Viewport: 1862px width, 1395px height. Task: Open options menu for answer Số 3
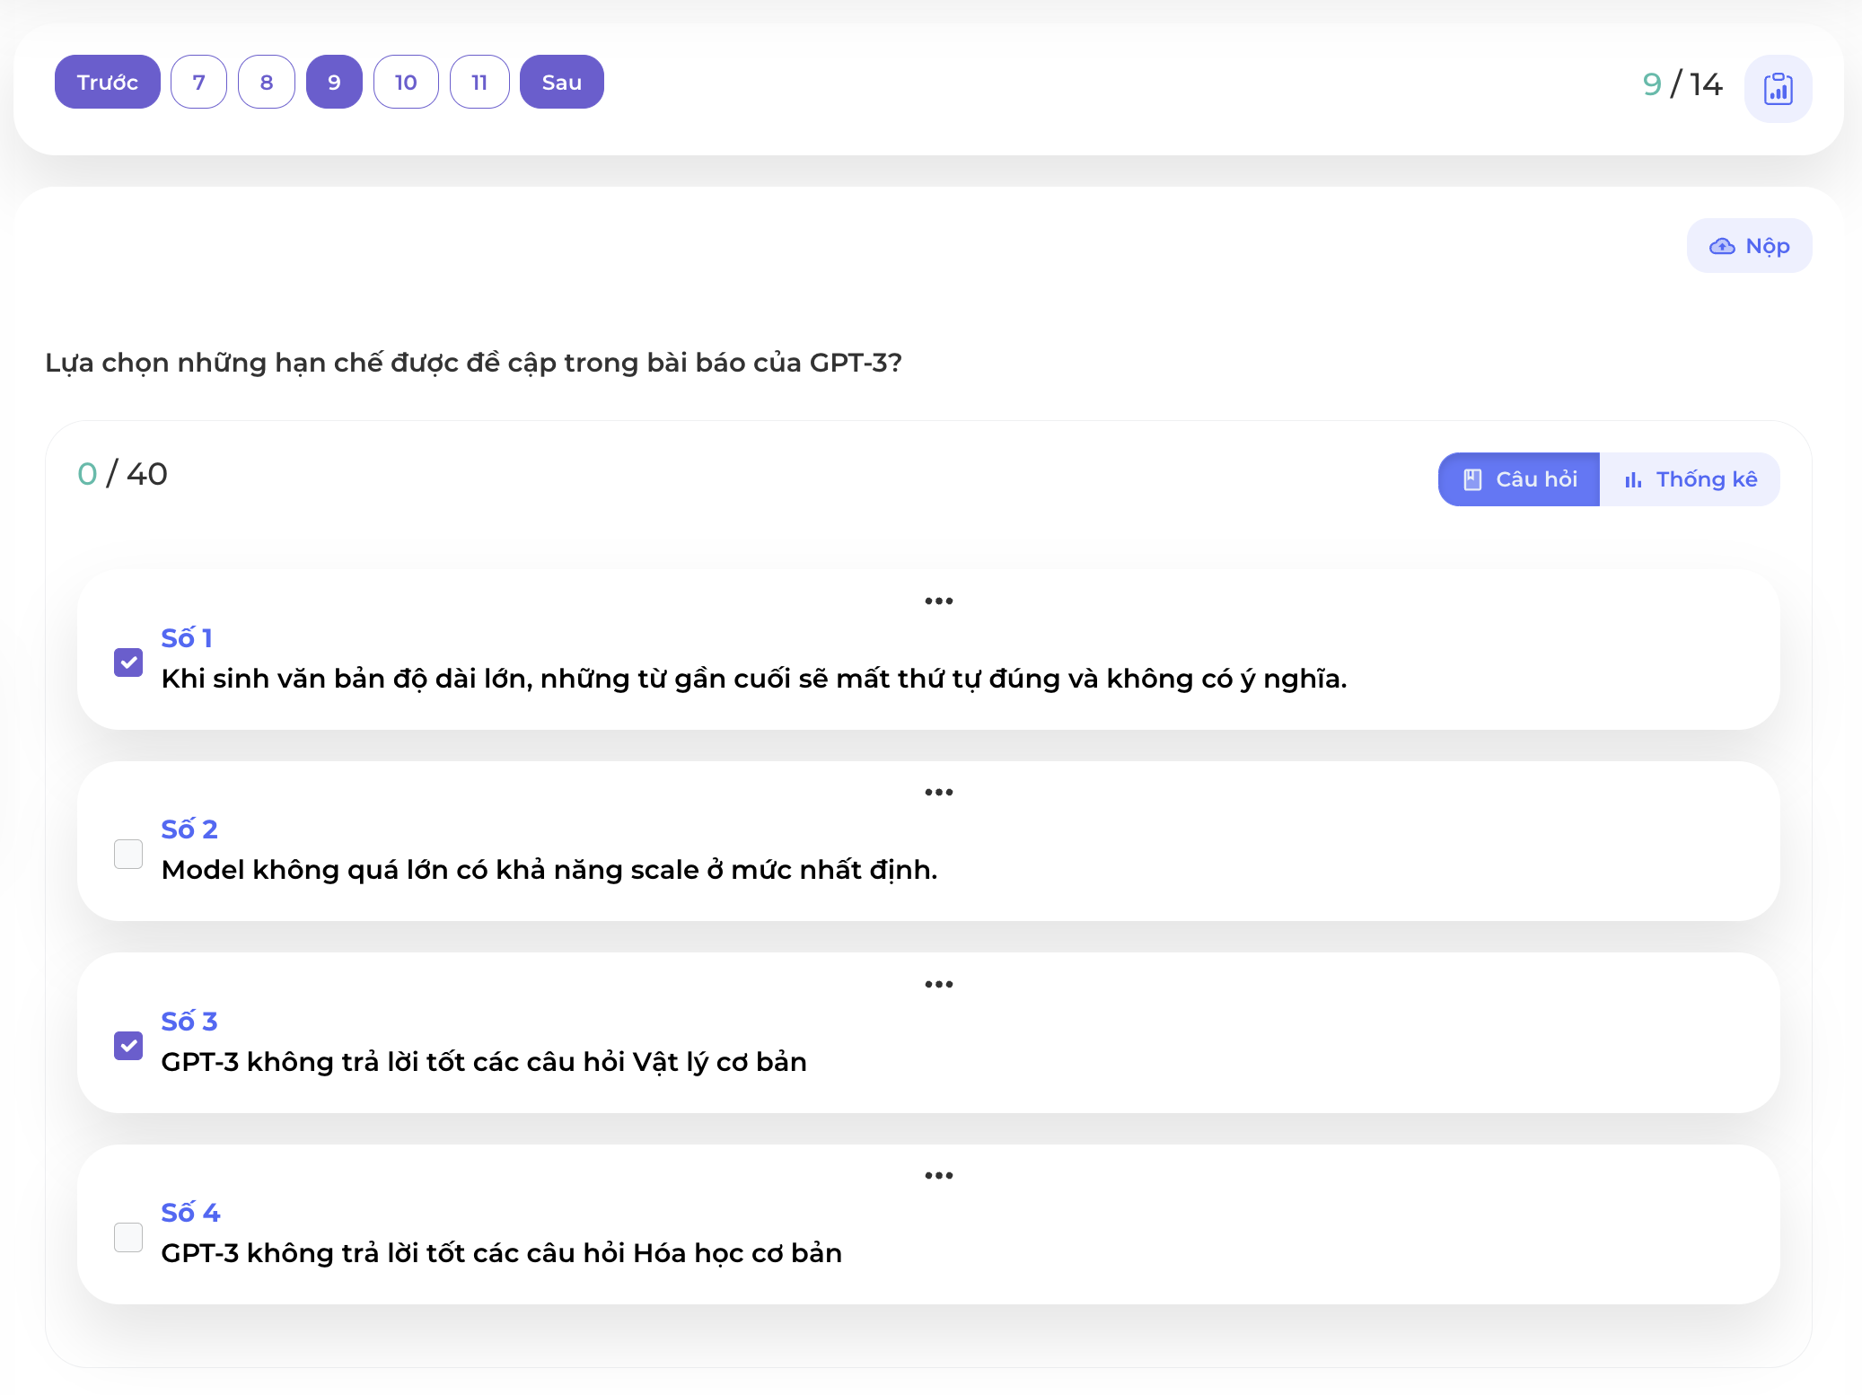tap(939, 984)
